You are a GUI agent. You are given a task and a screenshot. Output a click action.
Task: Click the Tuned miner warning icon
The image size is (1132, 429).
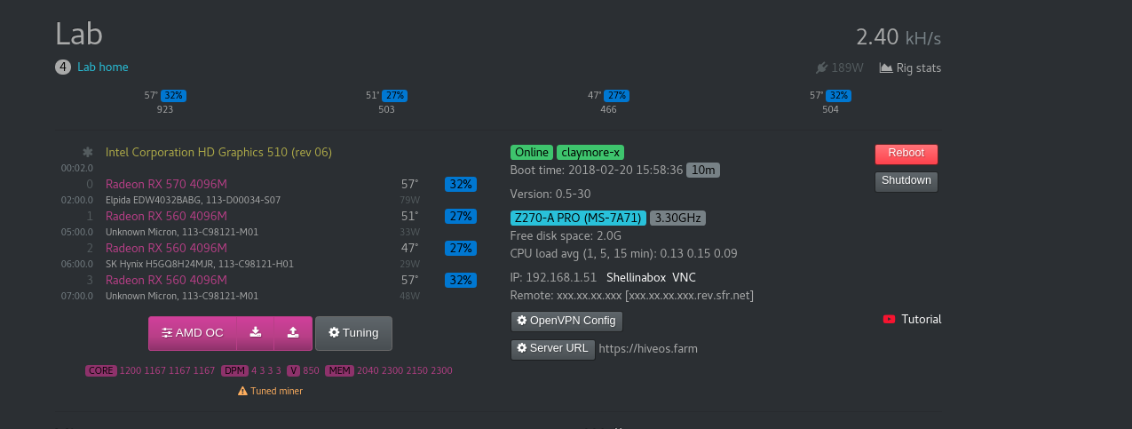click(242, 391)
